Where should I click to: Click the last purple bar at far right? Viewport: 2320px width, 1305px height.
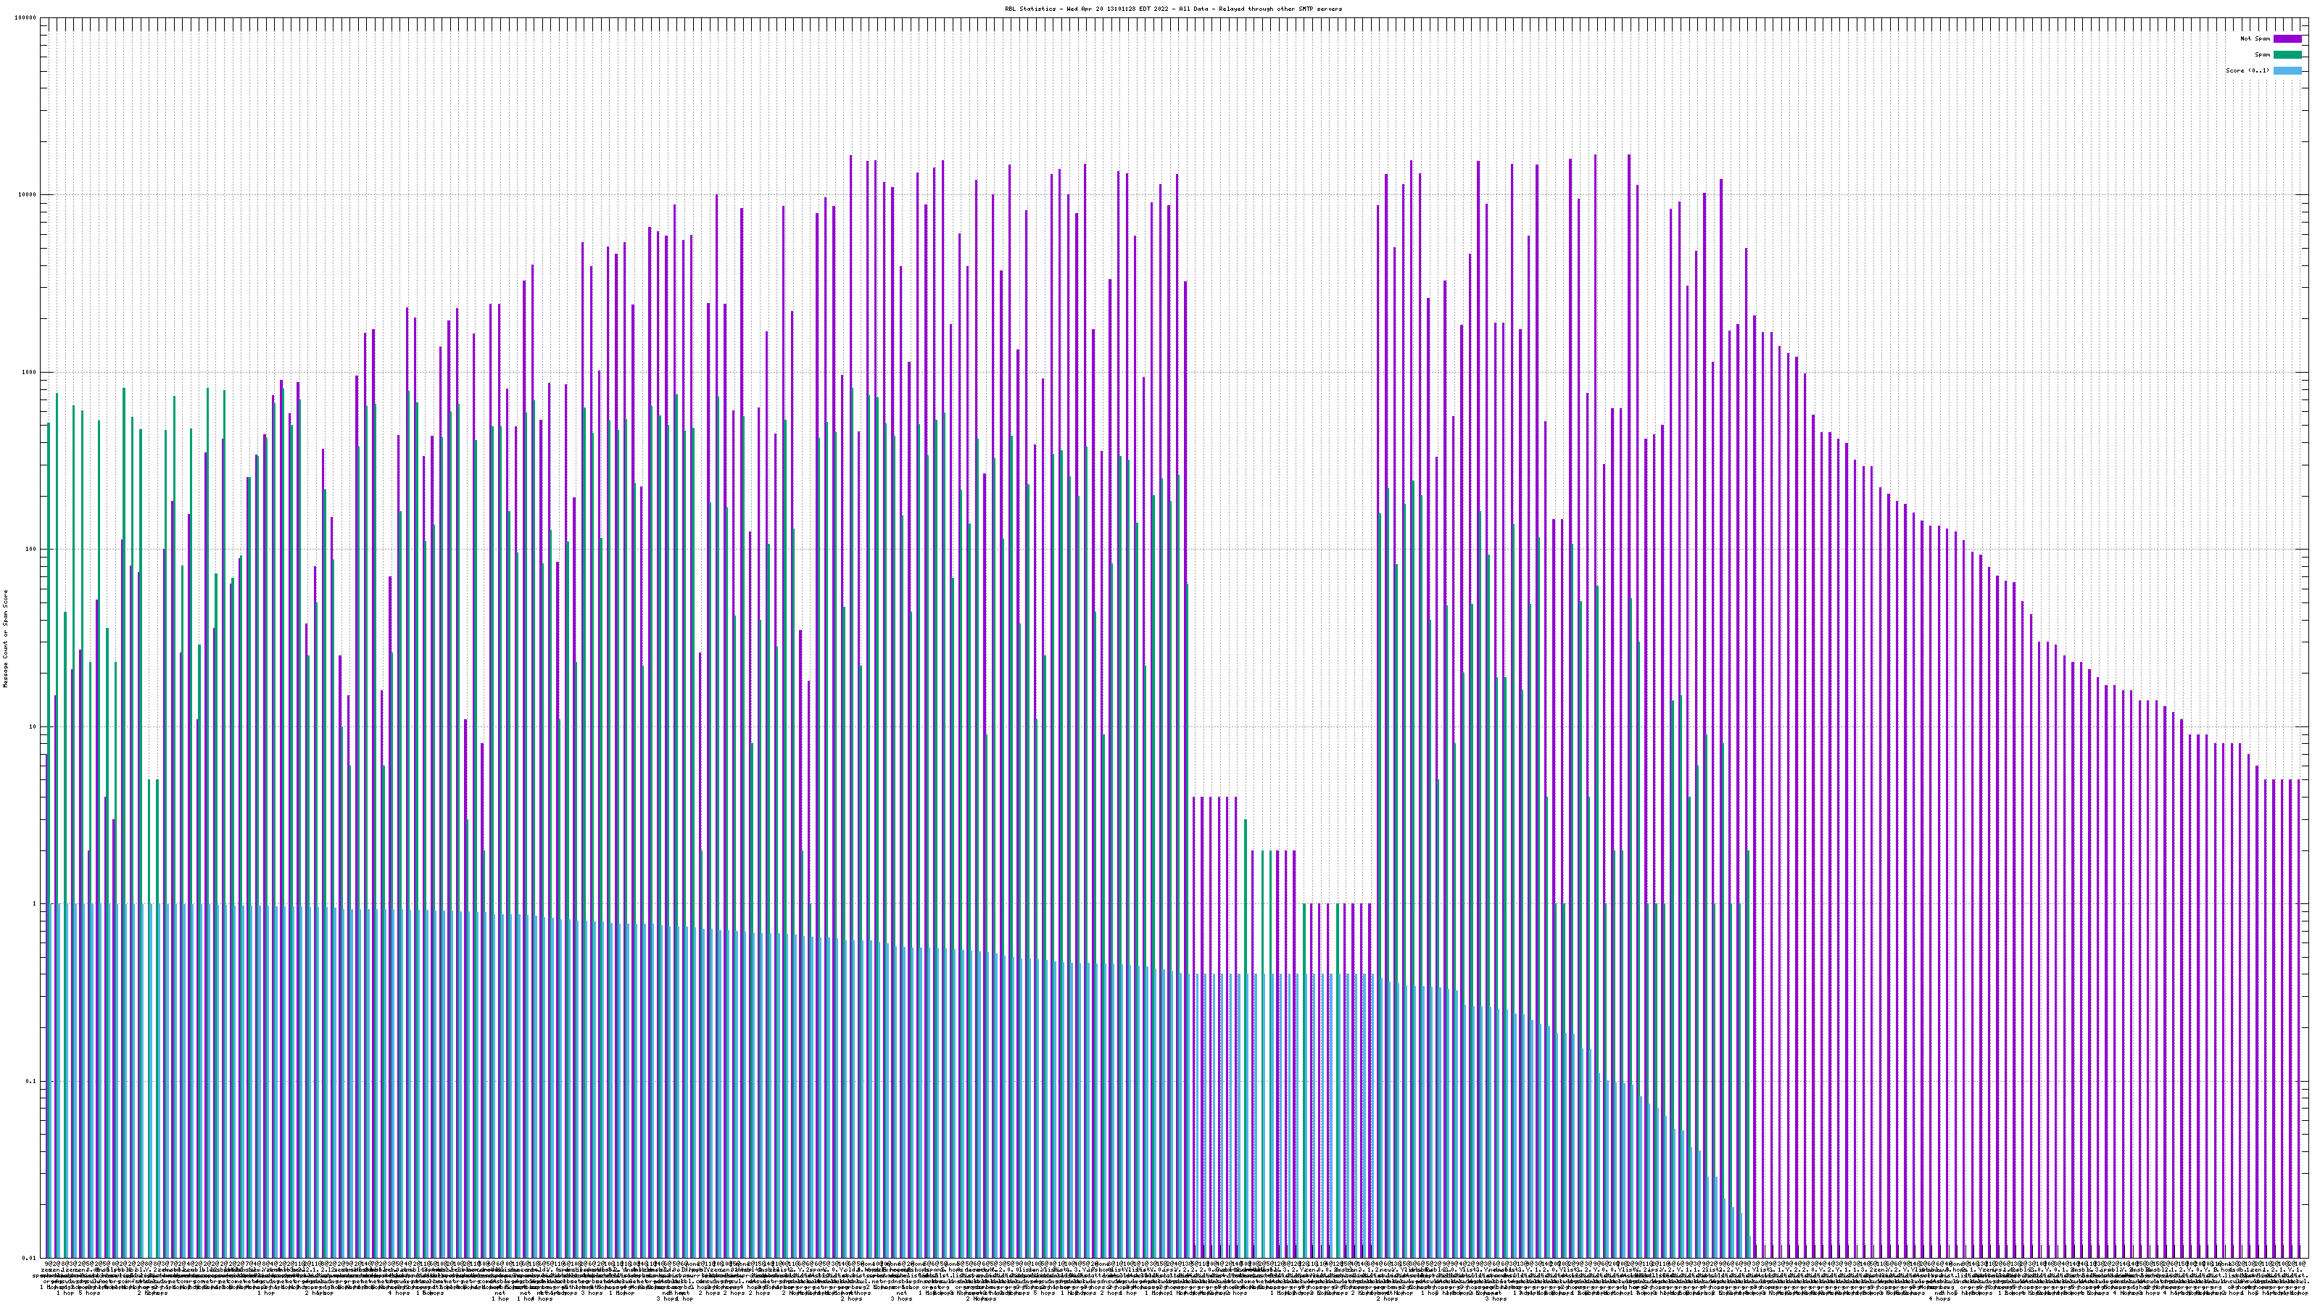(x=2298, y=990)
